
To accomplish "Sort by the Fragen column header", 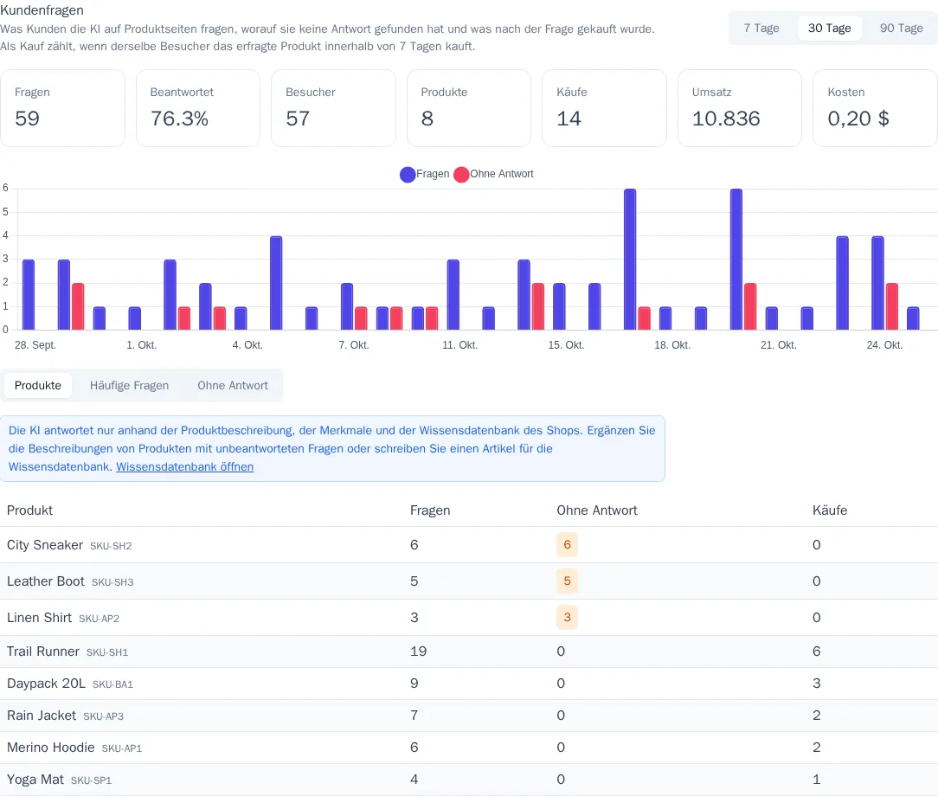I will point(430,510).
